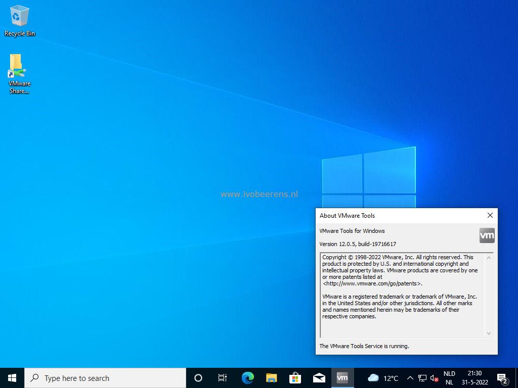Open the Mail app from the taskbar
This screenshot has width=518, height=388.
tap(319, 378)
